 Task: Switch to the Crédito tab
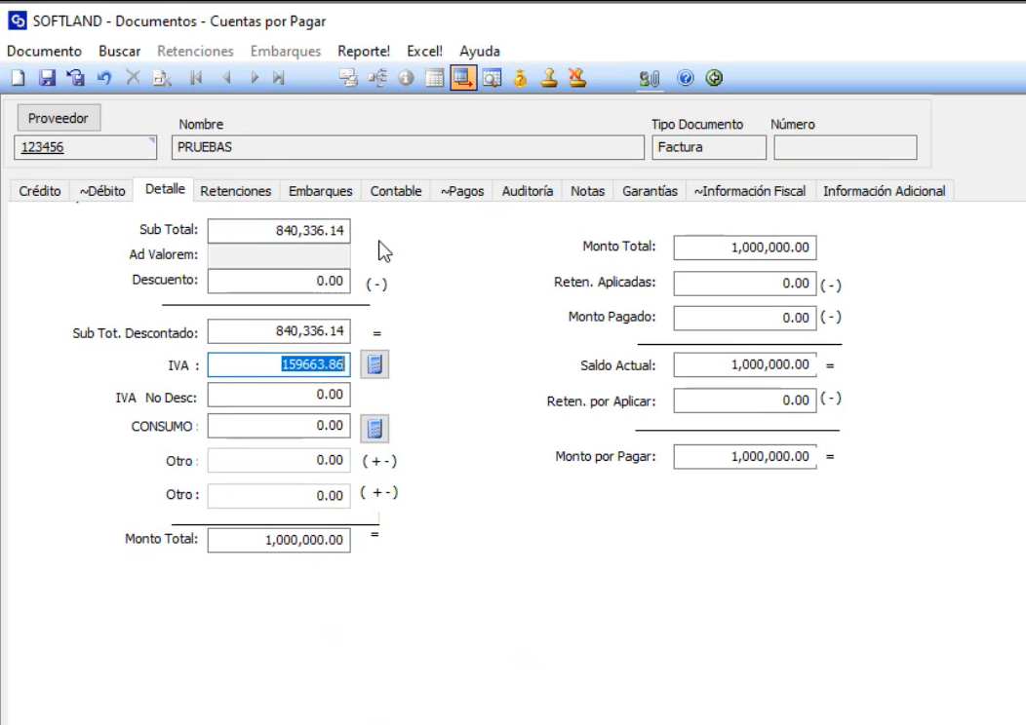click(x=40, y=191)
